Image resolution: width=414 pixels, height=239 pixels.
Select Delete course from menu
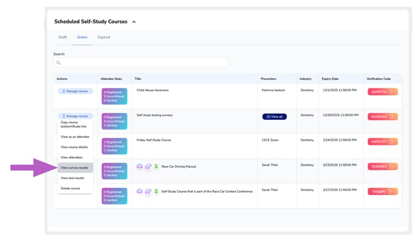point(75,188)
